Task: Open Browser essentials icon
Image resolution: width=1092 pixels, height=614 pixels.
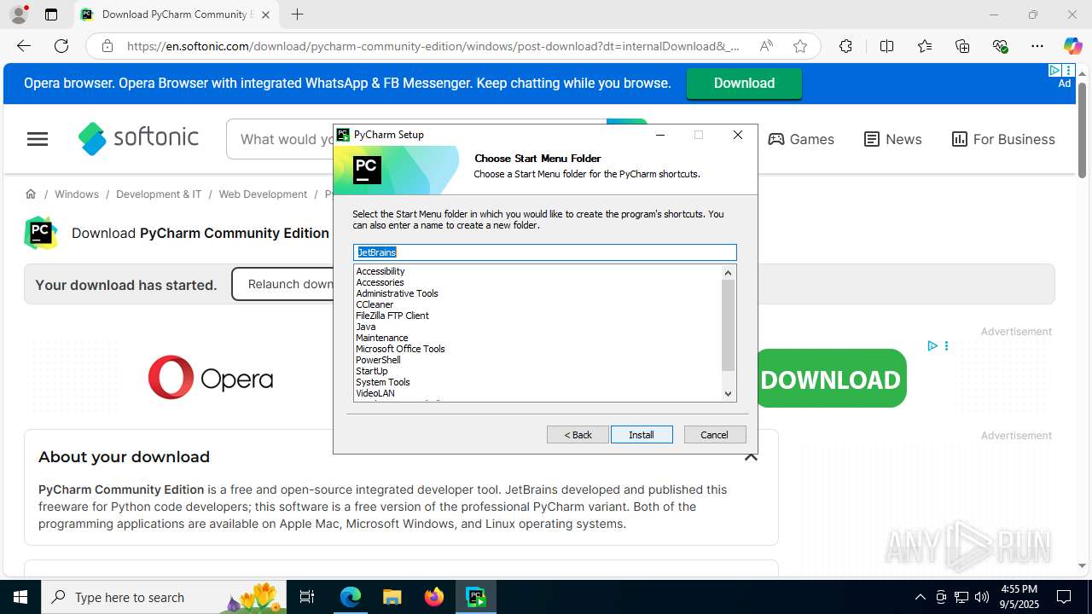Action: [x=1000, y=46]
